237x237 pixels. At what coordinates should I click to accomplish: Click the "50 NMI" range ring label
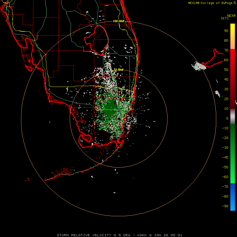point(118,70)
